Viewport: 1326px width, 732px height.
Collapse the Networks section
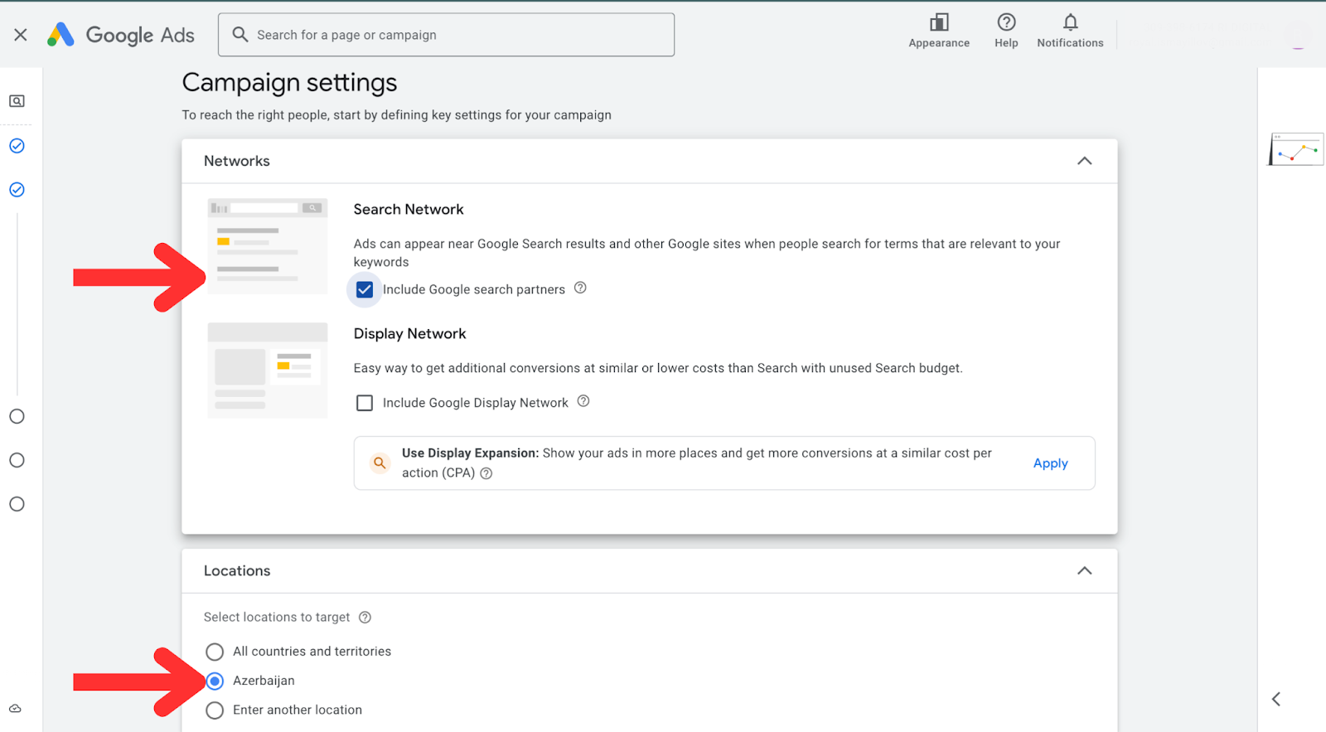click(1084, 161)
